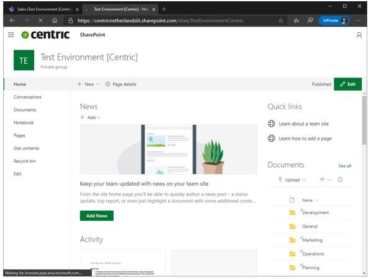
Task: Click the InPrivate profile badge
Action: click(334, 21)
